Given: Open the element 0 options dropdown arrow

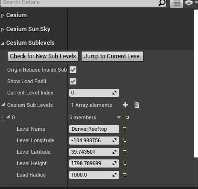Looking at the screenshot, I should 118,117.
